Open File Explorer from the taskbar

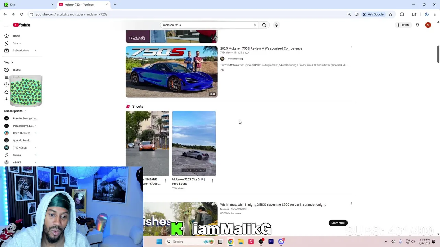tap(241, 242)
